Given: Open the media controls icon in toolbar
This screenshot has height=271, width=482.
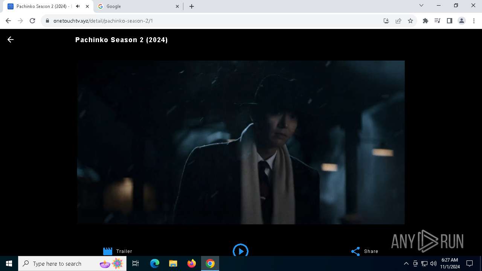Looking at the screenshot, I should [x=437, y=21].
